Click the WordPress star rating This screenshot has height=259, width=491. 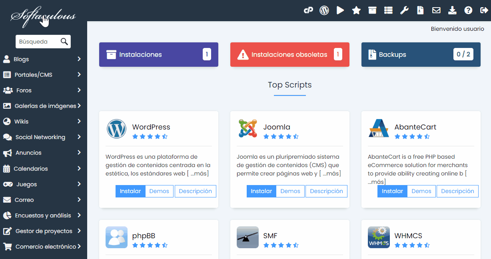point(150,136)
